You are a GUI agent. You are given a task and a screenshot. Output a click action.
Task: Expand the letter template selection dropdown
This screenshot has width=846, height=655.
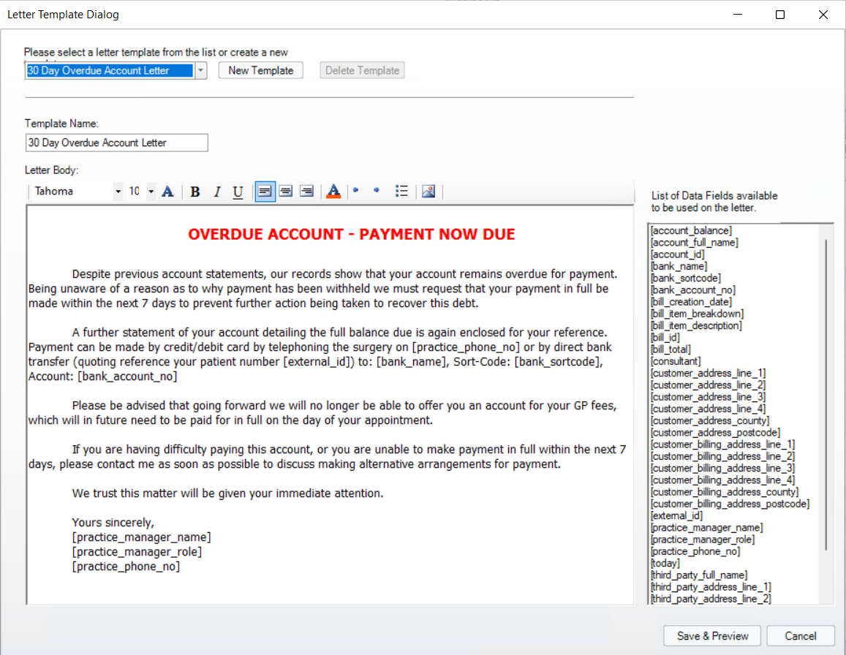click(201, 71)
